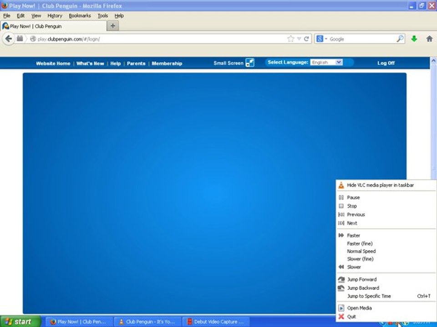The image size is (437, 327).
Task: Click the page history folder icon beside back
Action: coord(20,39)
